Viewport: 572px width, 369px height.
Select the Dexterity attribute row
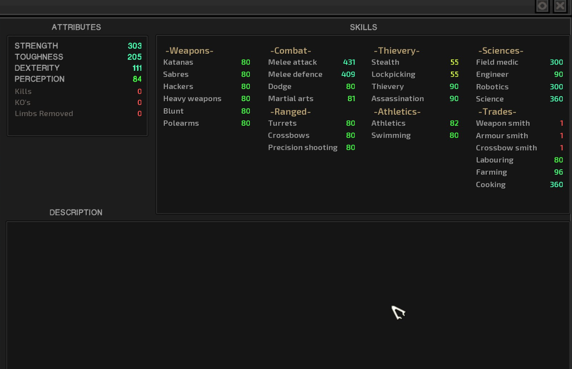coord(78,68)
